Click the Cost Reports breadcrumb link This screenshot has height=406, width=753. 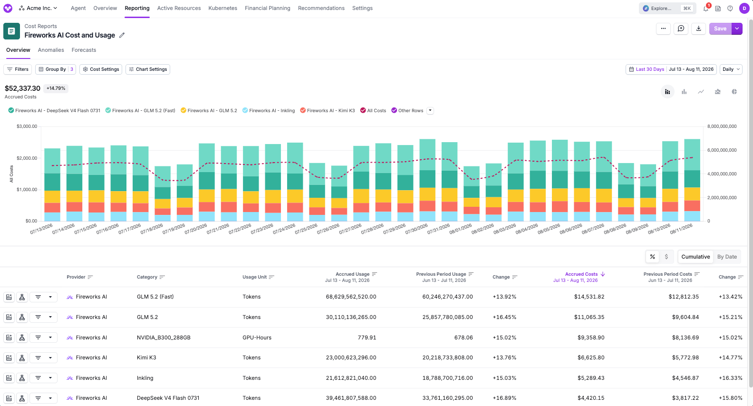point(40,26)
